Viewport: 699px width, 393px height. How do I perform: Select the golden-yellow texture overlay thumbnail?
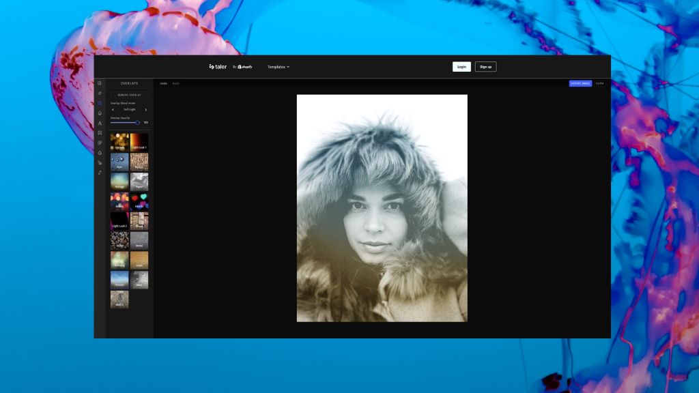click(x=139, y=260)
